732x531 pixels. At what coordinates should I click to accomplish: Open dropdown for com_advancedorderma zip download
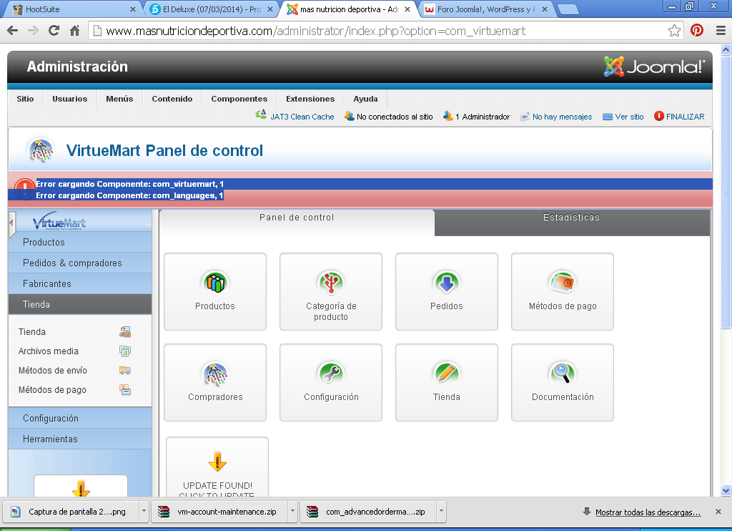(441, 512)
